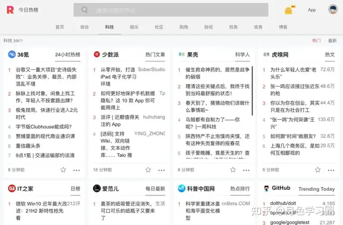Image resolution: width=343 pixels, height=225 pixels.
Task: Open article 催生救命神药的，居然是战争的硝烟
Action: [x=217, y=73]
